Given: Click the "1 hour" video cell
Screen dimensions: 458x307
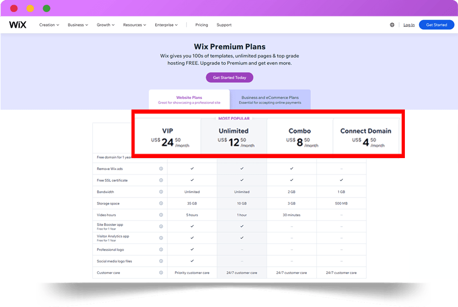Looking at the screenshot, I should [242, 215].
